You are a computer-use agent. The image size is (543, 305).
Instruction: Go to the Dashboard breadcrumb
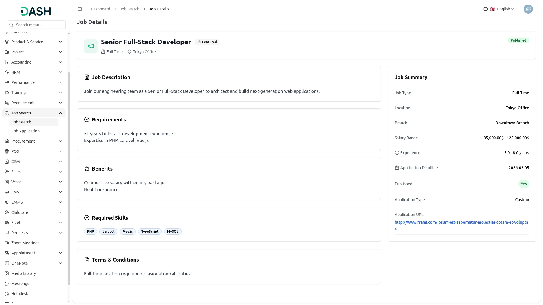coord(100,9)
